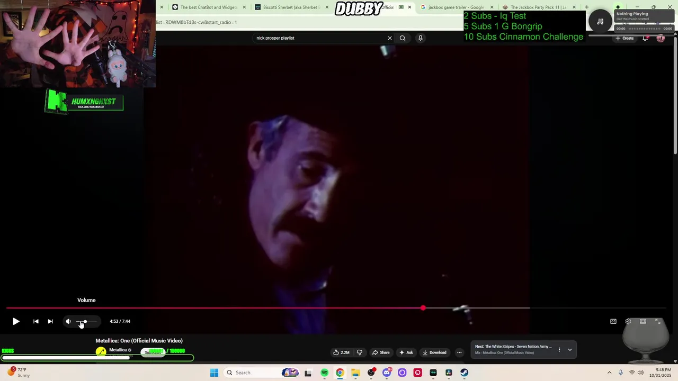This screenshot has width=678, height=381.
Task: Open Spotify from the taskbar
Action: pyautogui.click(x=324, y=373)
